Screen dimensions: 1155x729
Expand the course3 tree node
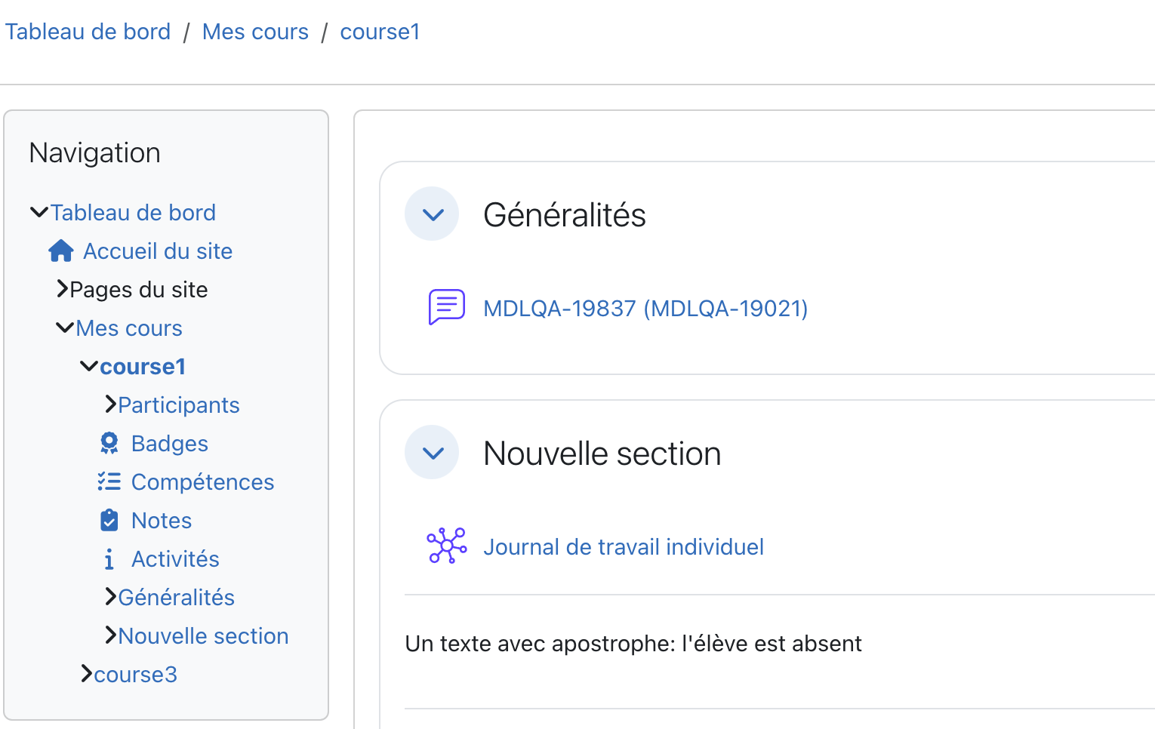pyautogui.click(x=87, y=674)
